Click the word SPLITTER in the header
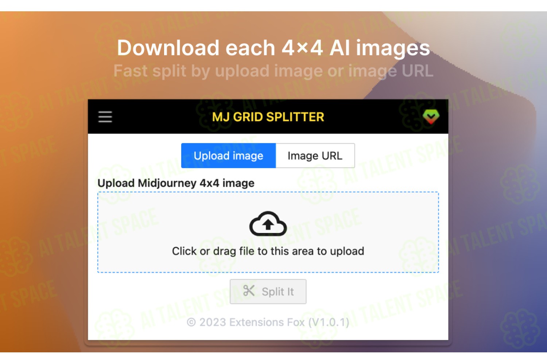Screen dimensions: 547x364 (x=295, y=117)
